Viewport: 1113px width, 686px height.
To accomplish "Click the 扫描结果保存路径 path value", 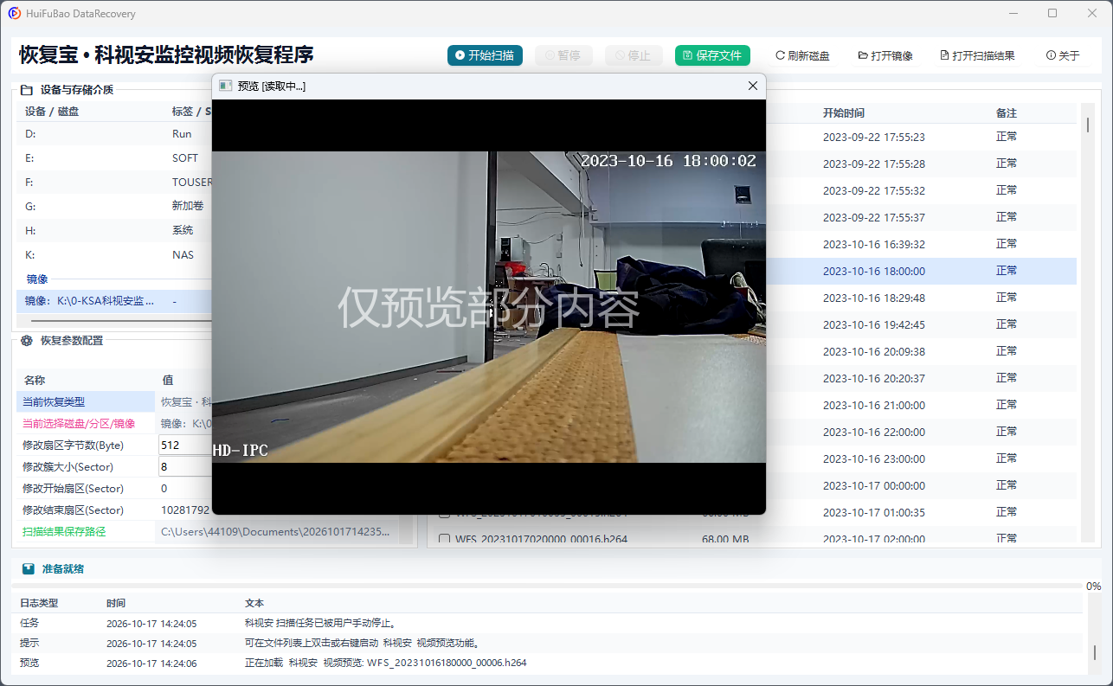I will point(275,531).
